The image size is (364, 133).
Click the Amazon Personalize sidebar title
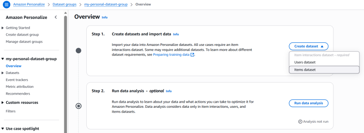tap(26, 17)
